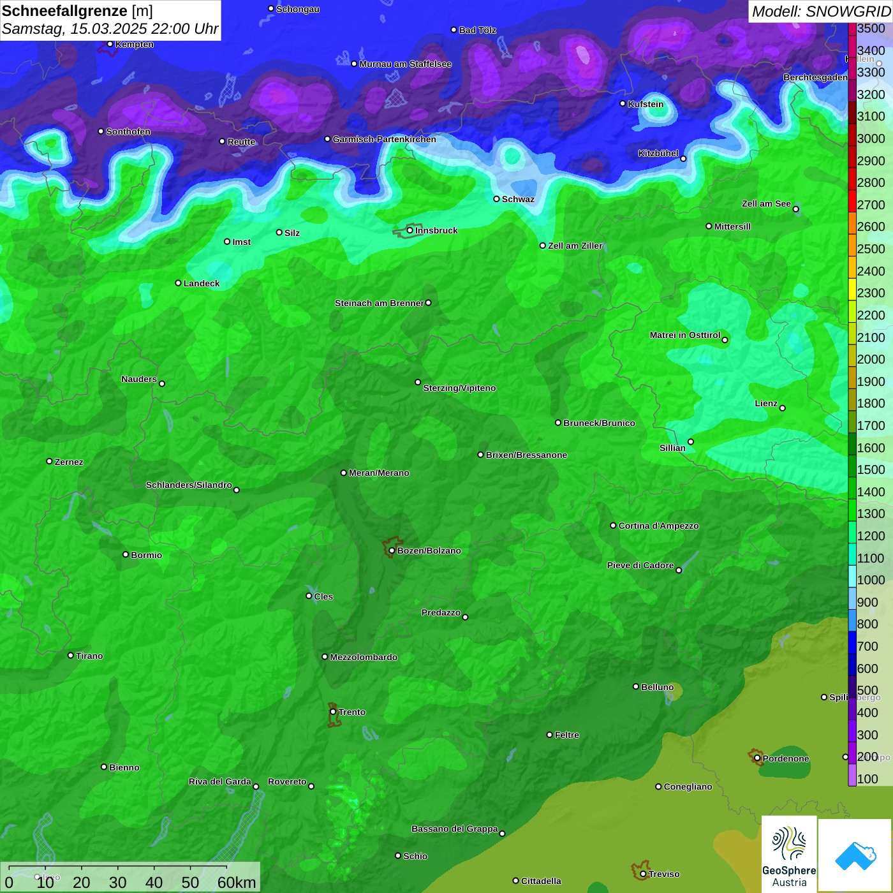Click the Cittadella label
Screen dimensions: 893x893
541,881
